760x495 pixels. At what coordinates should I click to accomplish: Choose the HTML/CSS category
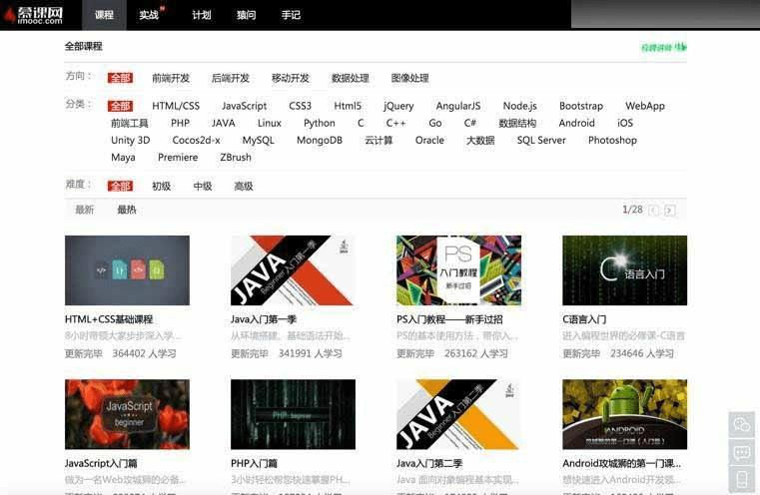(x=176, y=106)
